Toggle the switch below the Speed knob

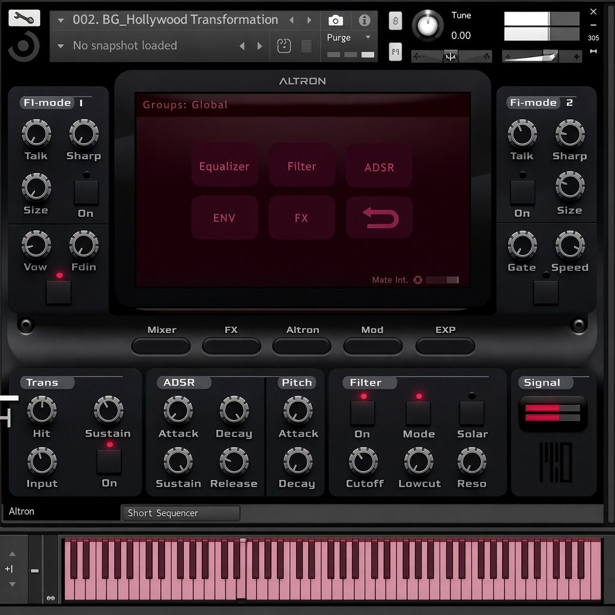546,292
